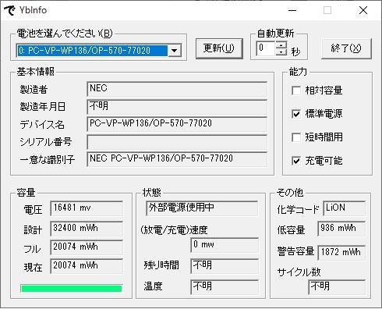Click the 製造者 field showing NEC
This screenshot has height=309, width=382.
(x=177, y=89)
